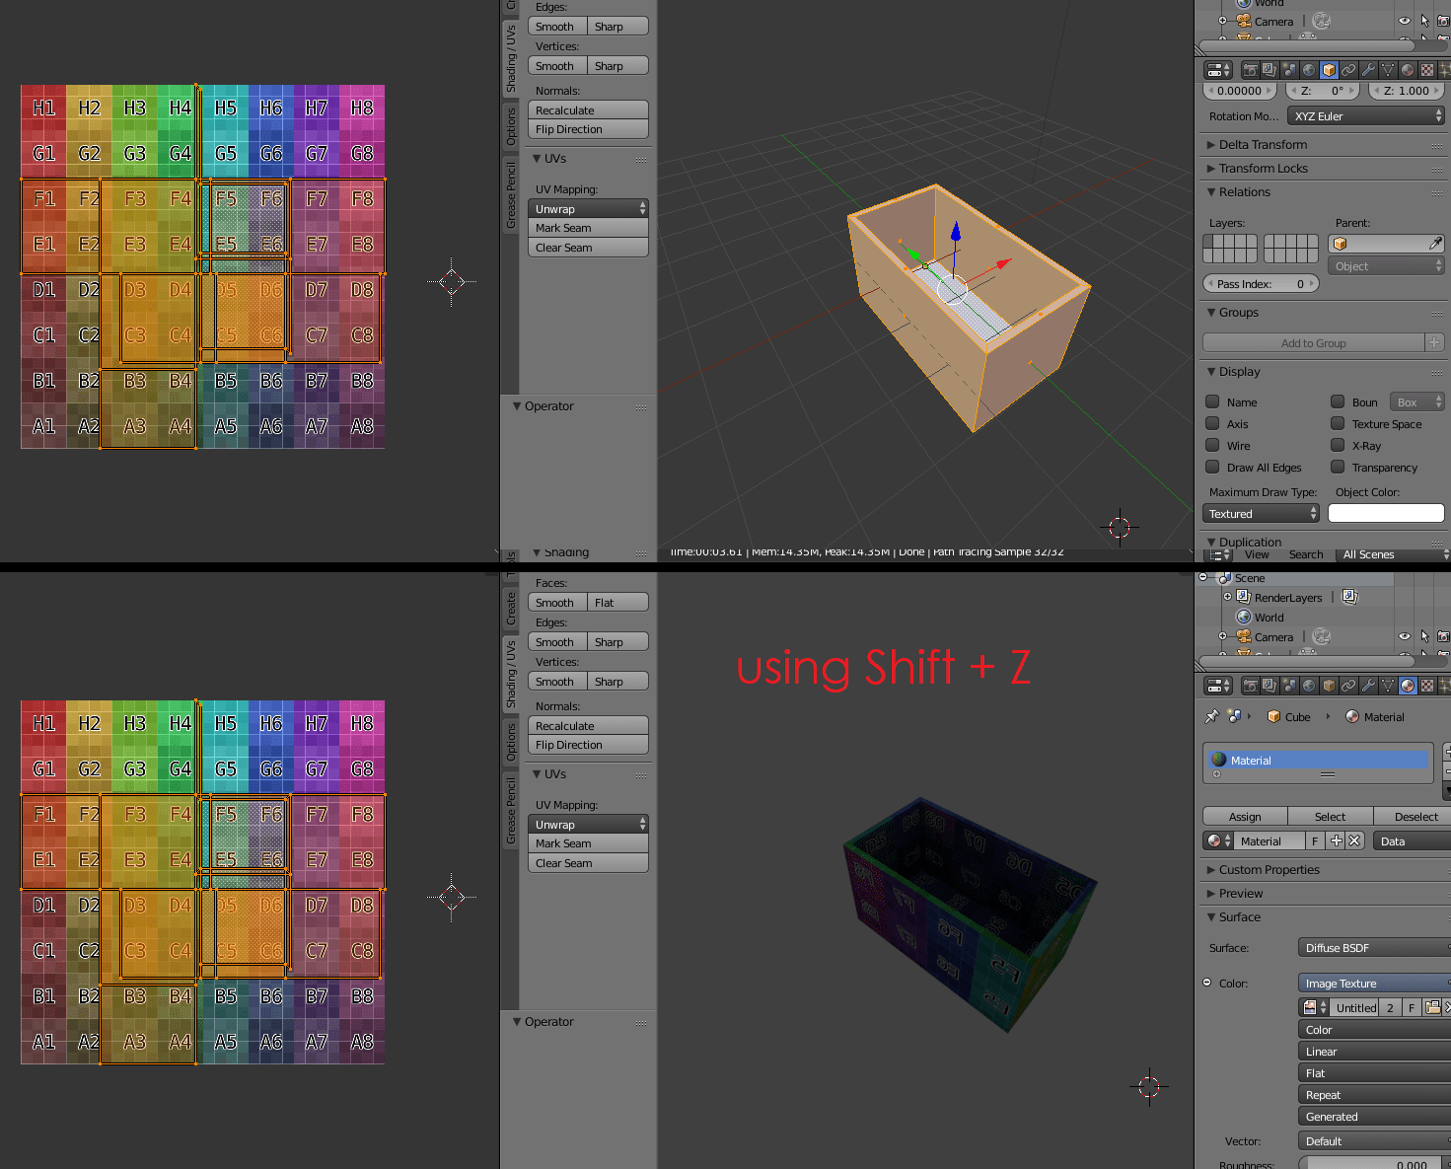Click Flip Direction in lower toolshelf
The image size is (1451, 1169).
point(589,745)
